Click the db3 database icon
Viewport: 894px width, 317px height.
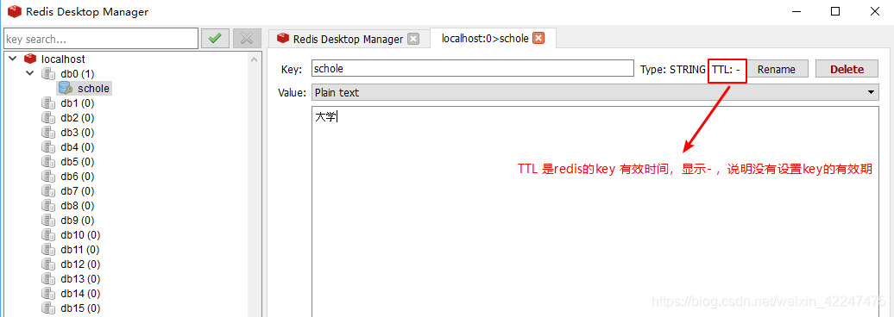(48, 133)
